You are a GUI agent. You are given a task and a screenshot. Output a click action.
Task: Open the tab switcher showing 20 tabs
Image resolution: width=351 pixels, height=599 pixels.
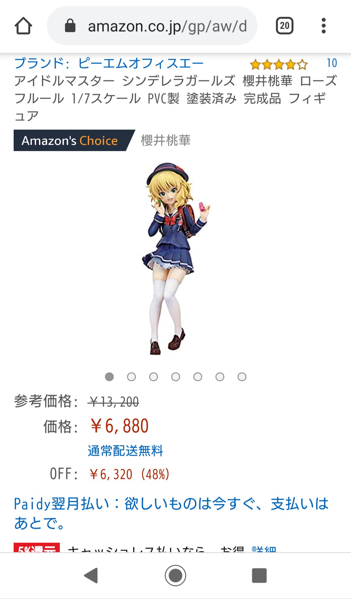point(284,26)
